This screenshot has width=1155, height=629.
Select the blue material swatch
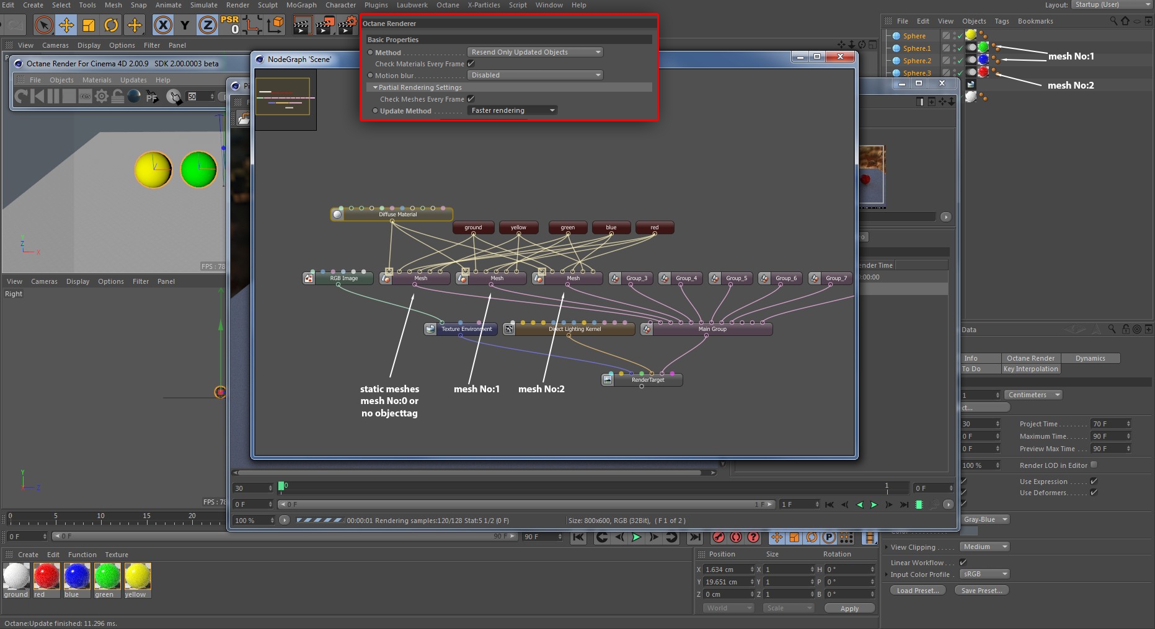tap(77, 581)
